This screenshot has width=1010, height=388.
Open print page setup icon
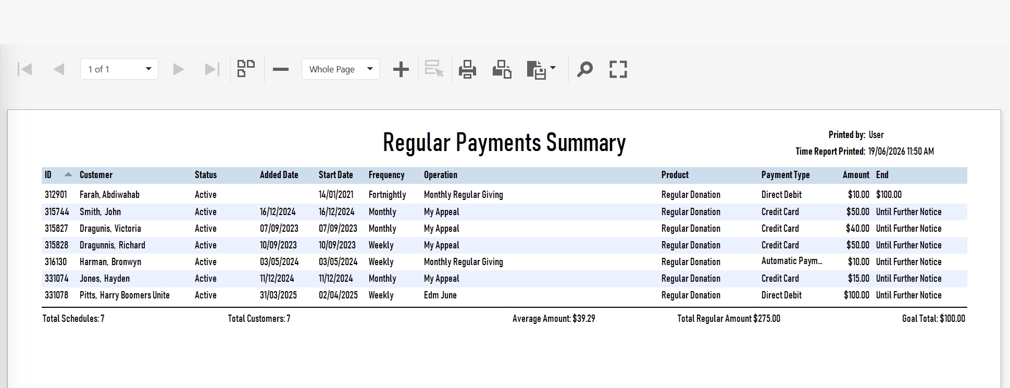(x=502, y=69)
